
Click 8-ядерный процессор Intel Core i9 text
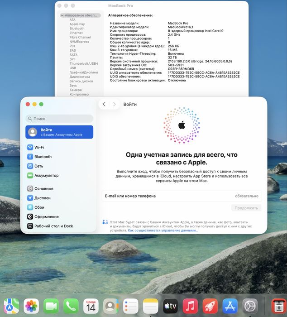pyautogui.click(x=196, y=31)
